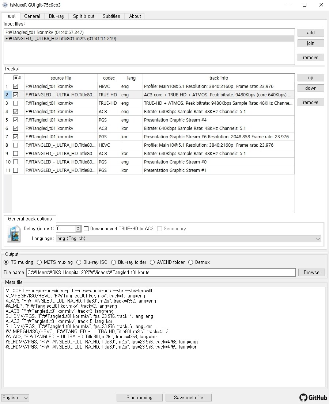Enable track 3 TRUE-HD checkbox
329x404 pixels.
[15, 103]
